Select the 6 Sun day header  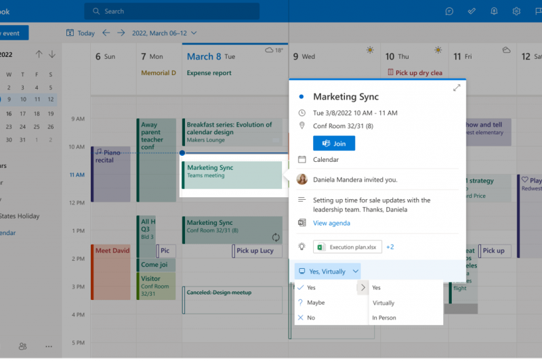105,56
